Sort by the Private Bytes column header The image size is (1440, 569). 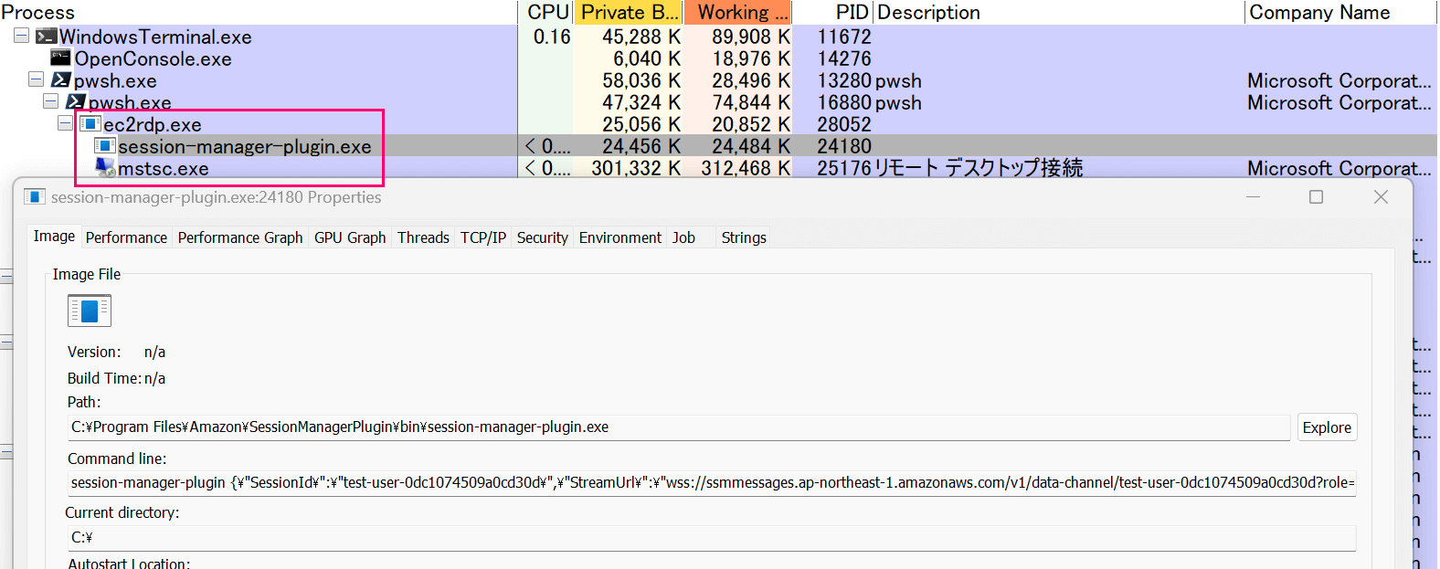point(629,12)
